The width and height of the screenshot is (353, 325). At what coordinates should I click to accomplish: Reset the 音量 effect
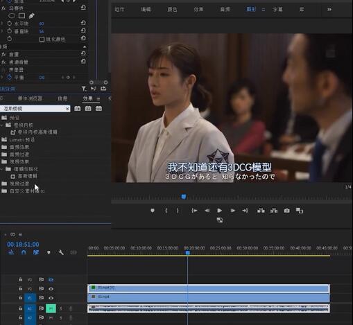tap(83, 53)
